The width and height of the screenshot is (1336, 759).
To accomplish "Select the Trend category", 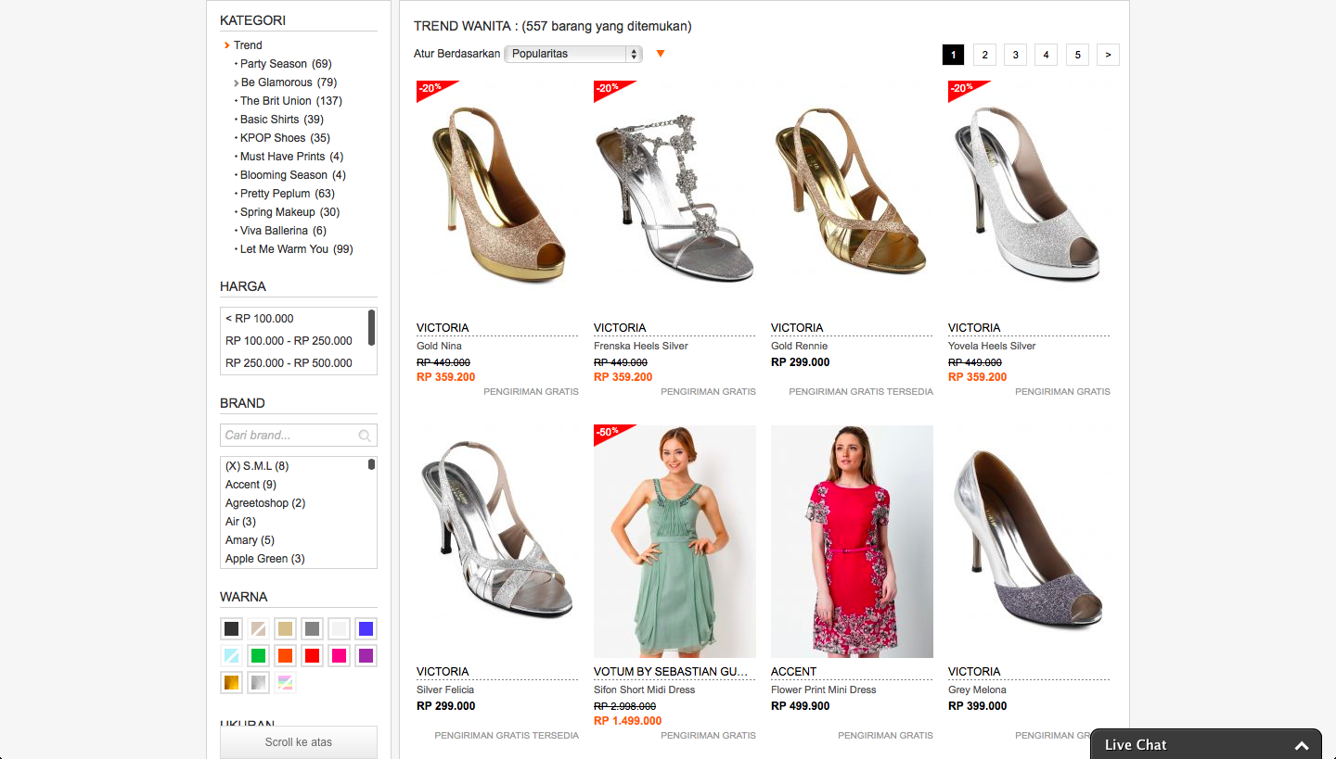I will click(x=248, y=45).
